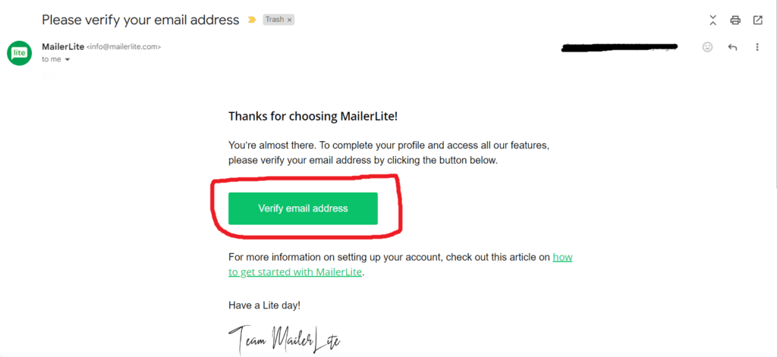Click the yellow importance marker beside subject
Screen dimensions: 777x357
(251, 20)
